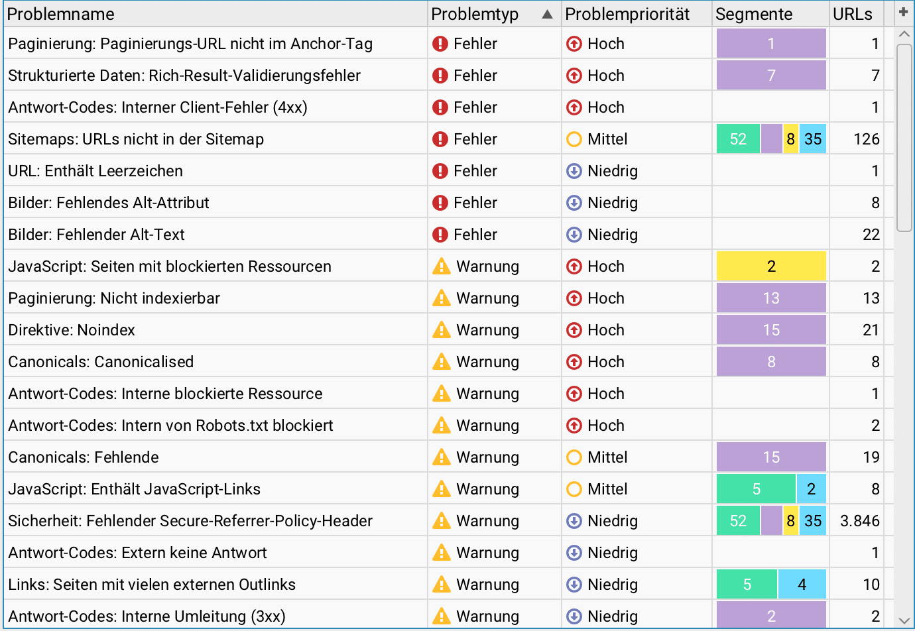The height and width of the screenshot is (631, 915).
Task: Select Paginierung: Nicht indexierbar issue row
Action: tap(448, 298)
